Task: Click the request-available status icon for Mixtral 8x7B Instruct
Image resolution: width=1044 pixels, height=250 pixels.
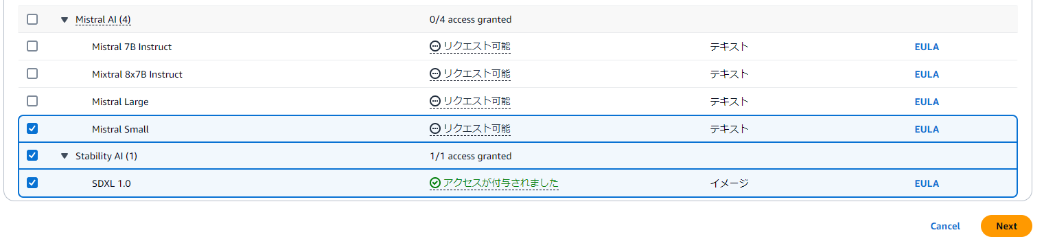Action: [434, 73]
